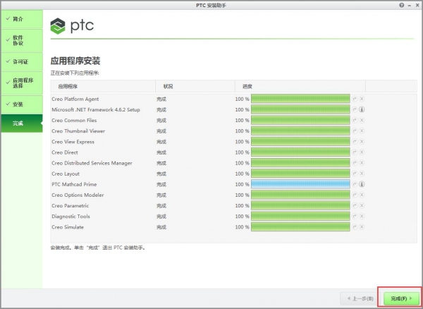This screenshot has width=423, height=309.
Task: Click the 完成(F) button to exit
Action: point(401,298)
